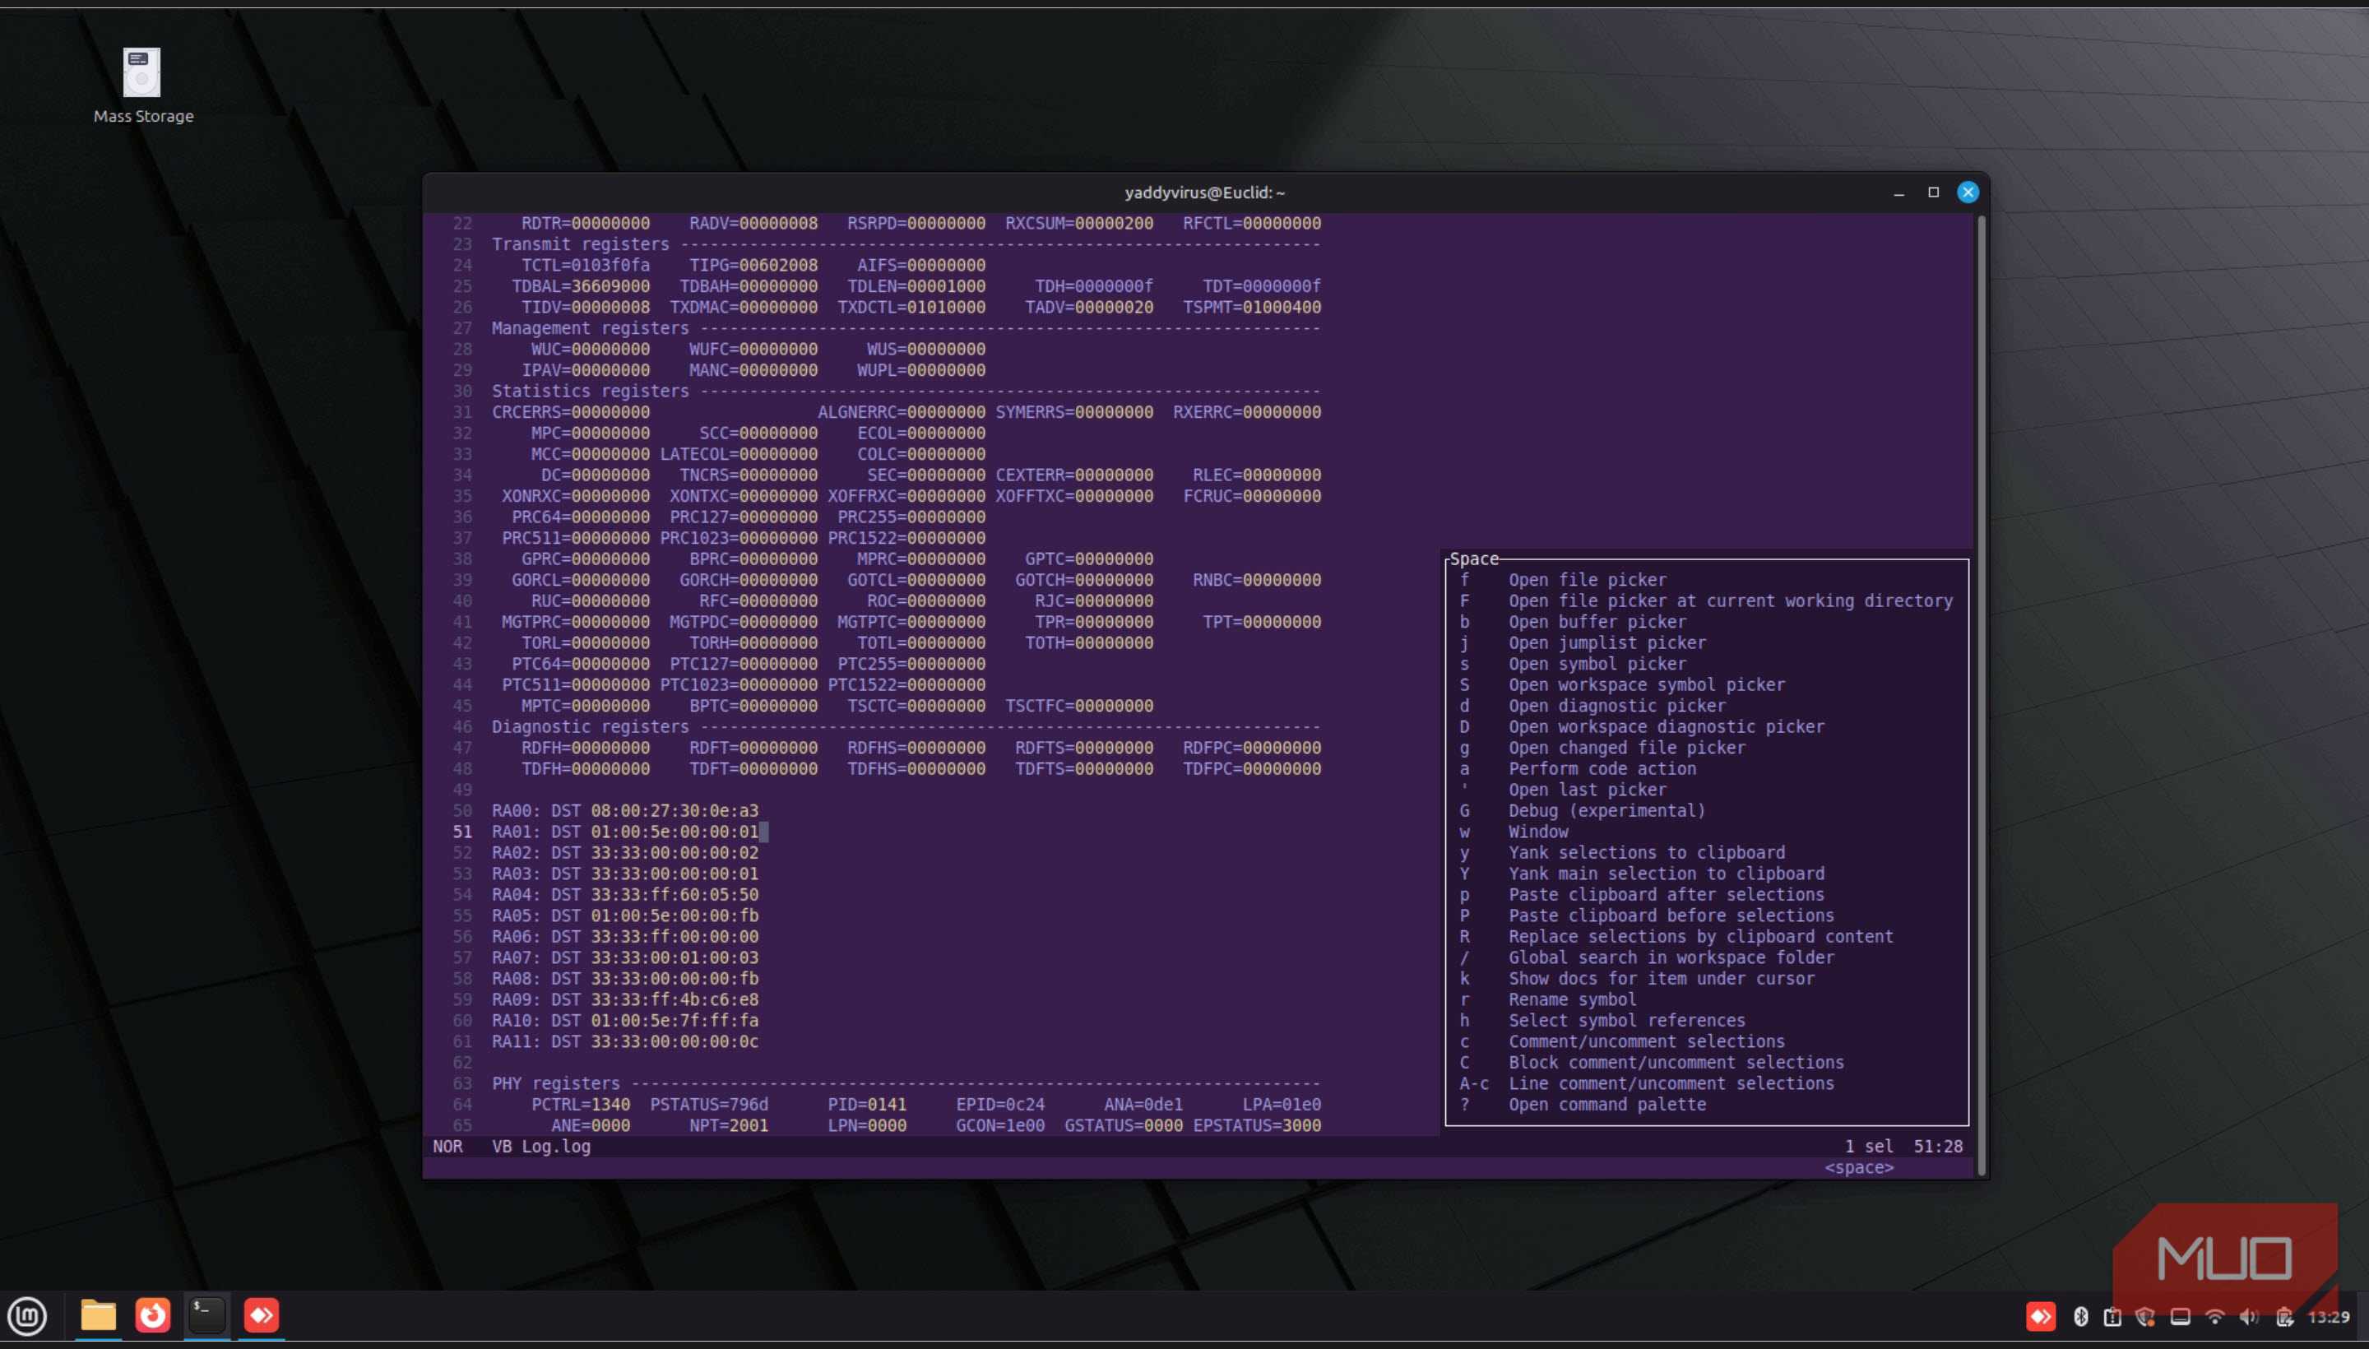Click the 'VB Log.log' file name in statusline
The image size is (2369, 1349).
click(x=541, y=1147)
